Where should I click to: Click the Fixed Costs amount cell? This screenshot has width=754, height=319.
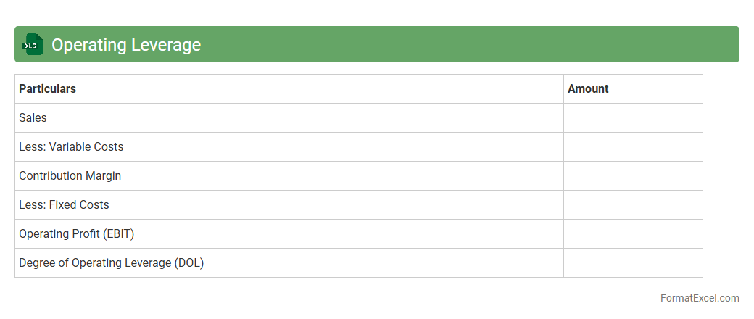[633, 205]
